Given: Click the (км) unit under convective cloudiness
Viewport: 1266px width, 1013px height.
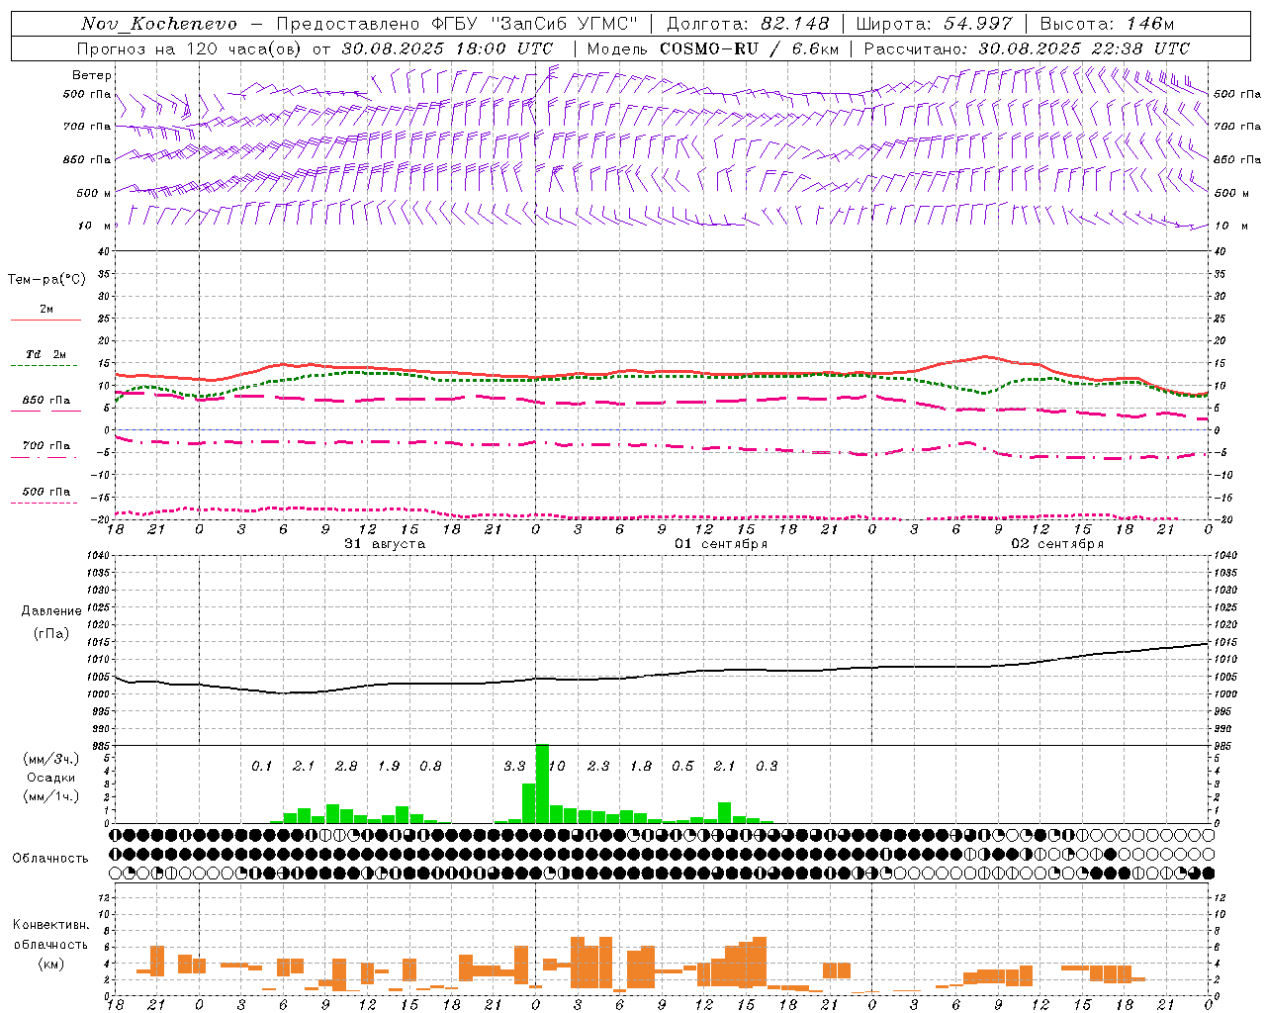Looking at the screenshot, I should click(x=50, y=964).
